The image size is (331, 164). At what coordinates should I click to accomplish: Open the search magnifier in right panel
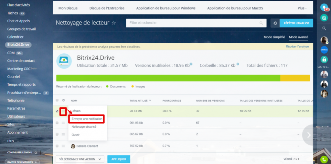(x=324, y=28)
